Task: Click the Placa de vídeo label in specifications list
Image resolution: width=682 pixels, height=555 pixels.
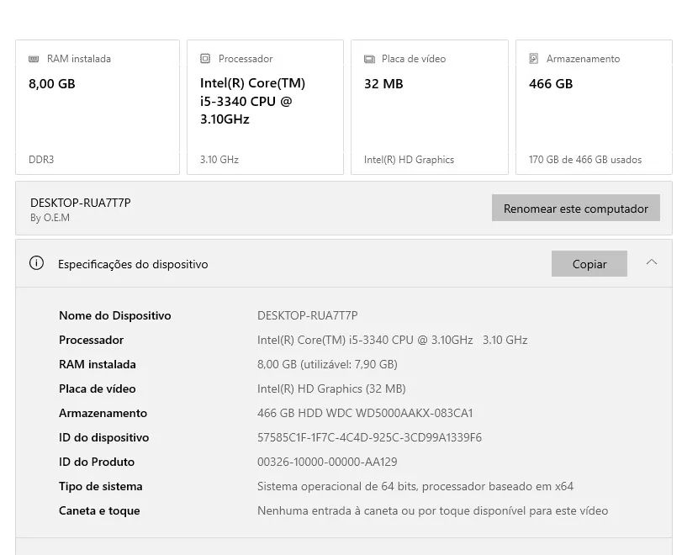Action: coord(98,388)
